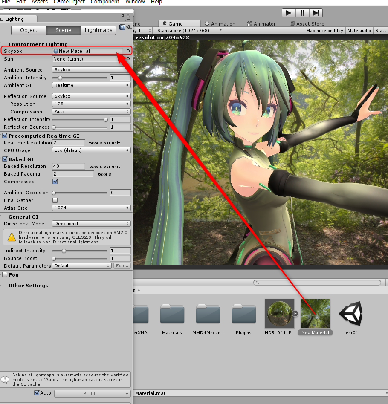Viewport: 388px width, 404px height.
Task: Open the MMD4Mecanim folder
Action: [208, 314]
